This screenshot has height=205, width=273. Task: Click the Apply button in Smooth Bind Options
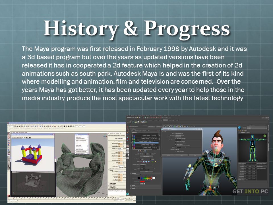182,155
